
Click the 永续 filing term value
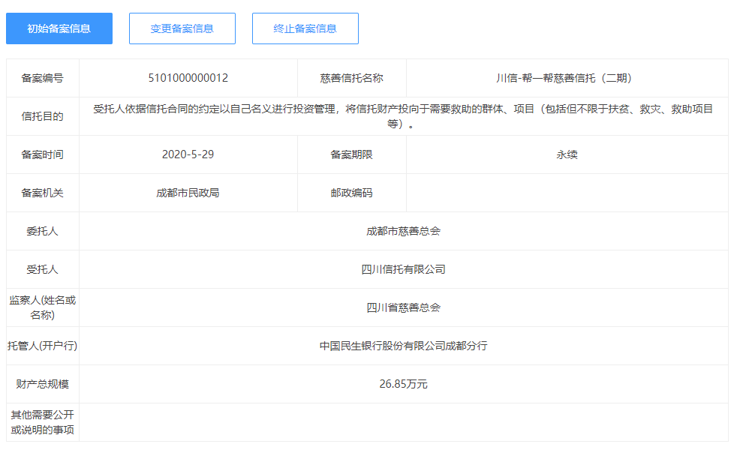pyautogui.click(x=567, y=154)
